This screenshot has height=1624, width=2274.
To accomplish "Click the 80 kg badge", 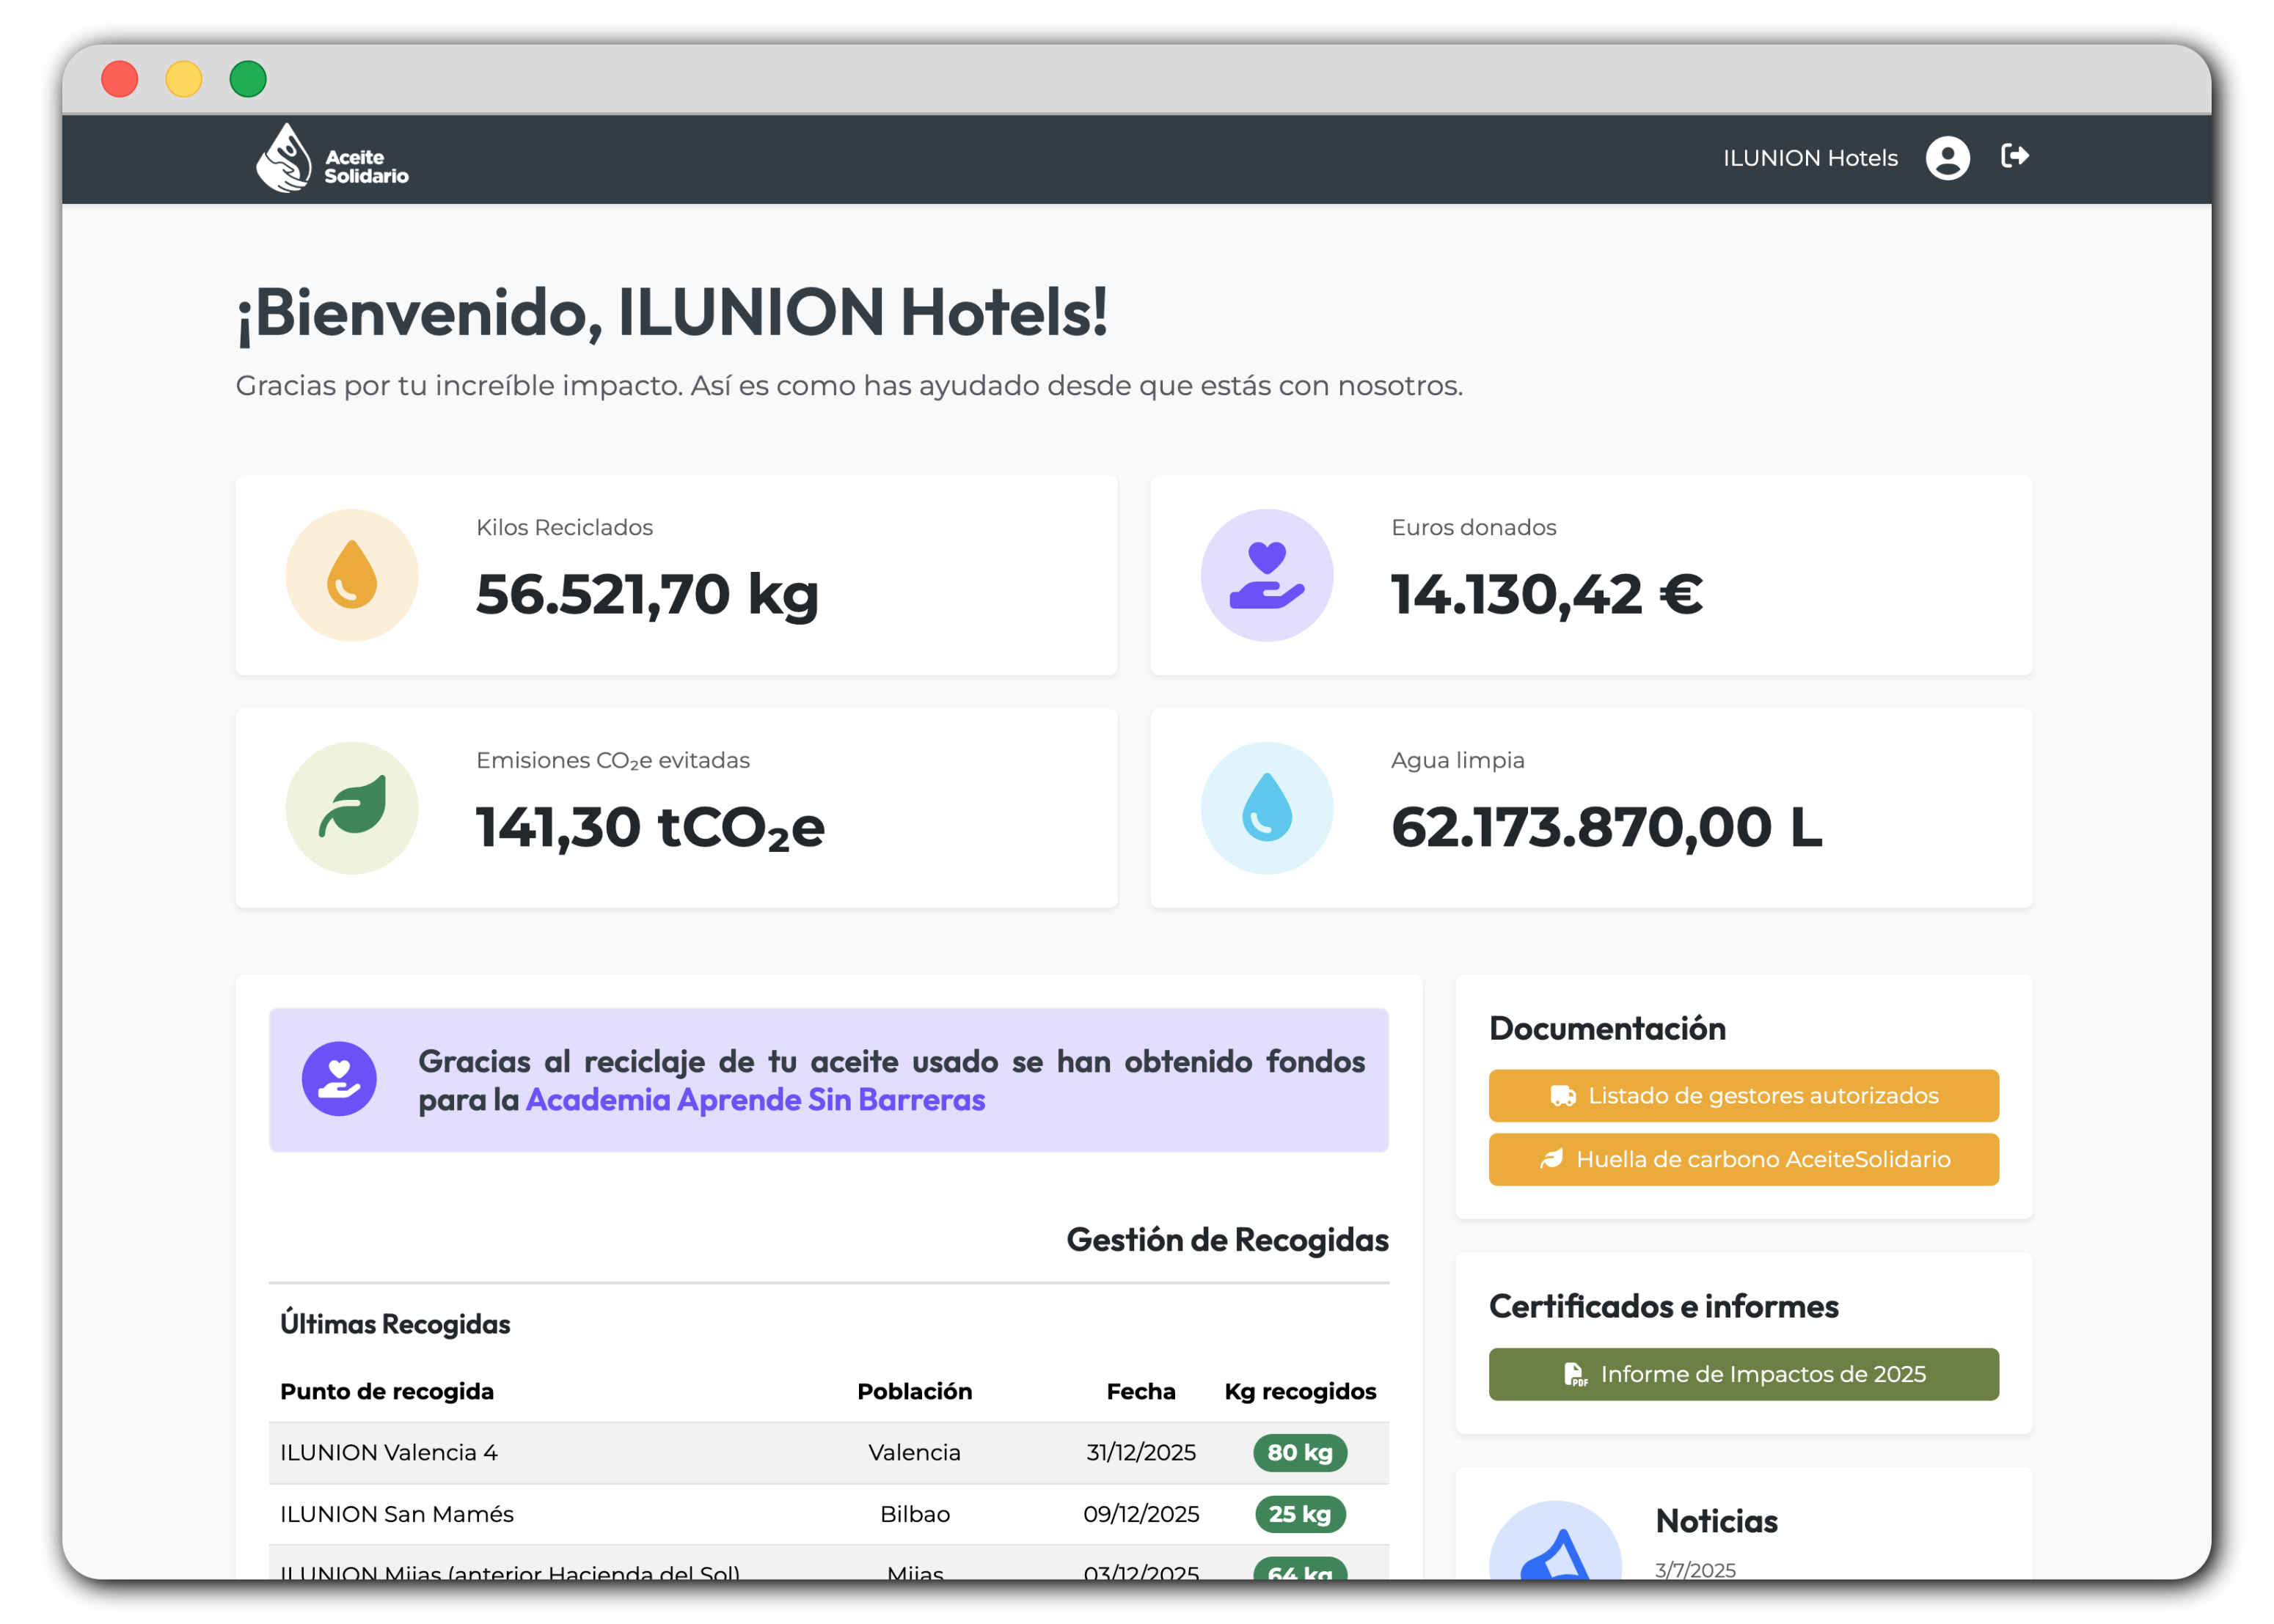I will [1300, 1452].
